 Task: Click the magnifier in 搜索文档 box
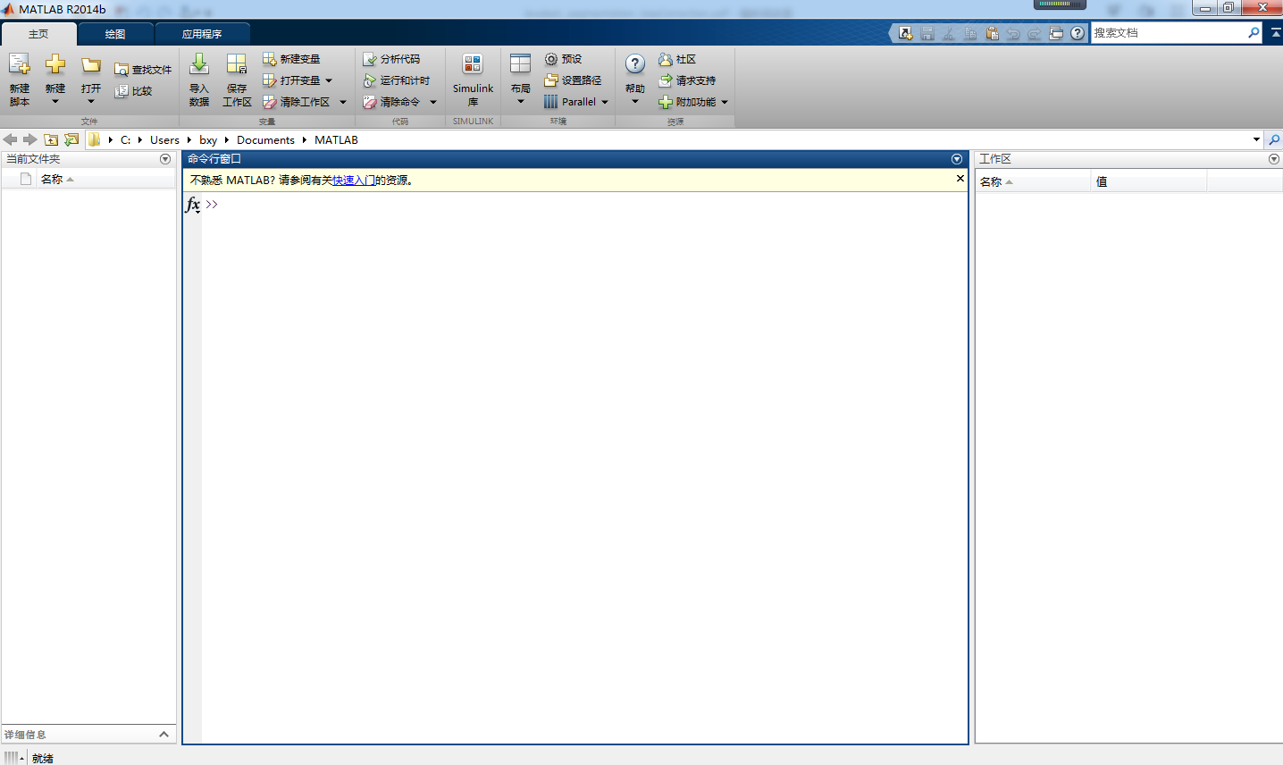click(x=1254, y=33)
